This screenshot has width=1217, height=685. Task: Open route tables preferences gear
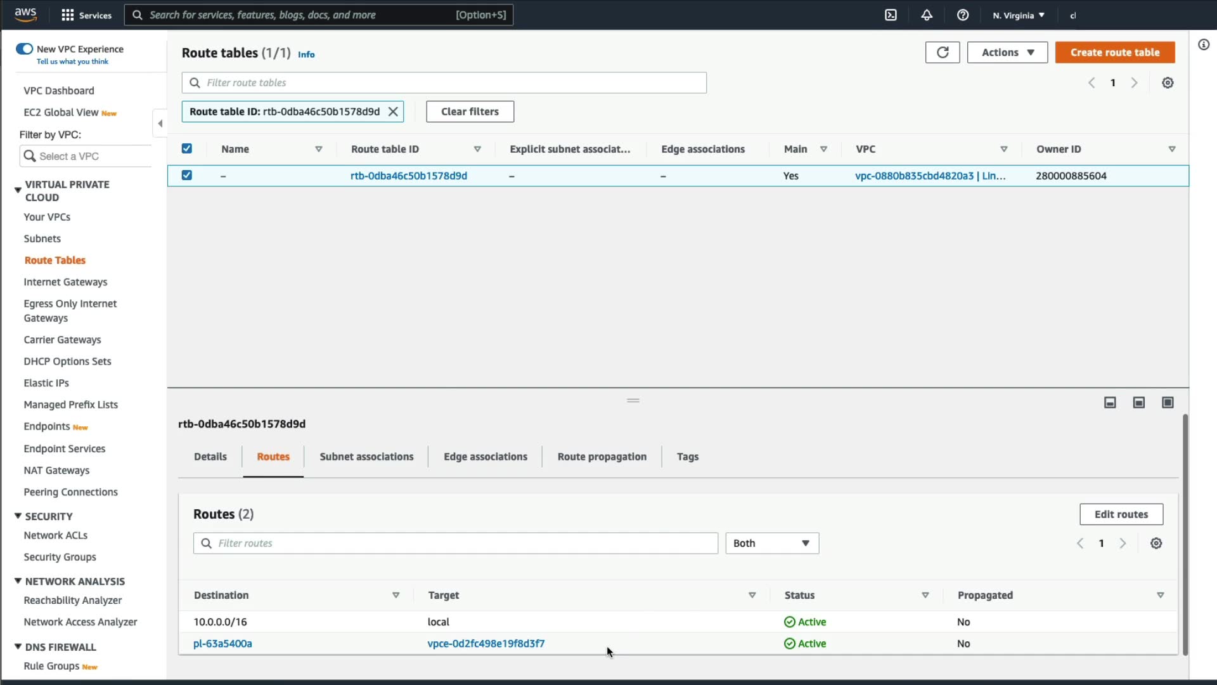pyautogui.click(x=1168, y=83)
